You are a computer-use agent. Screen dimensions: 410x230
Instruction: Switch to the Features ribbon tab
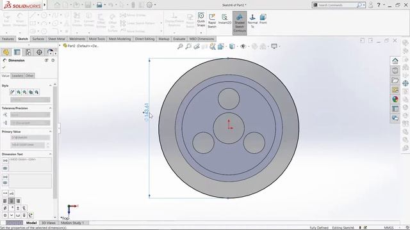pos(8,39)
